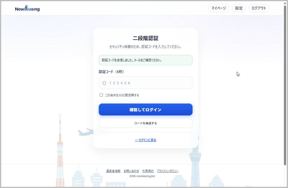Click the 認証コード input field
Image resolution: width=288 pixels, height=188 pixels.
(145, 83)
